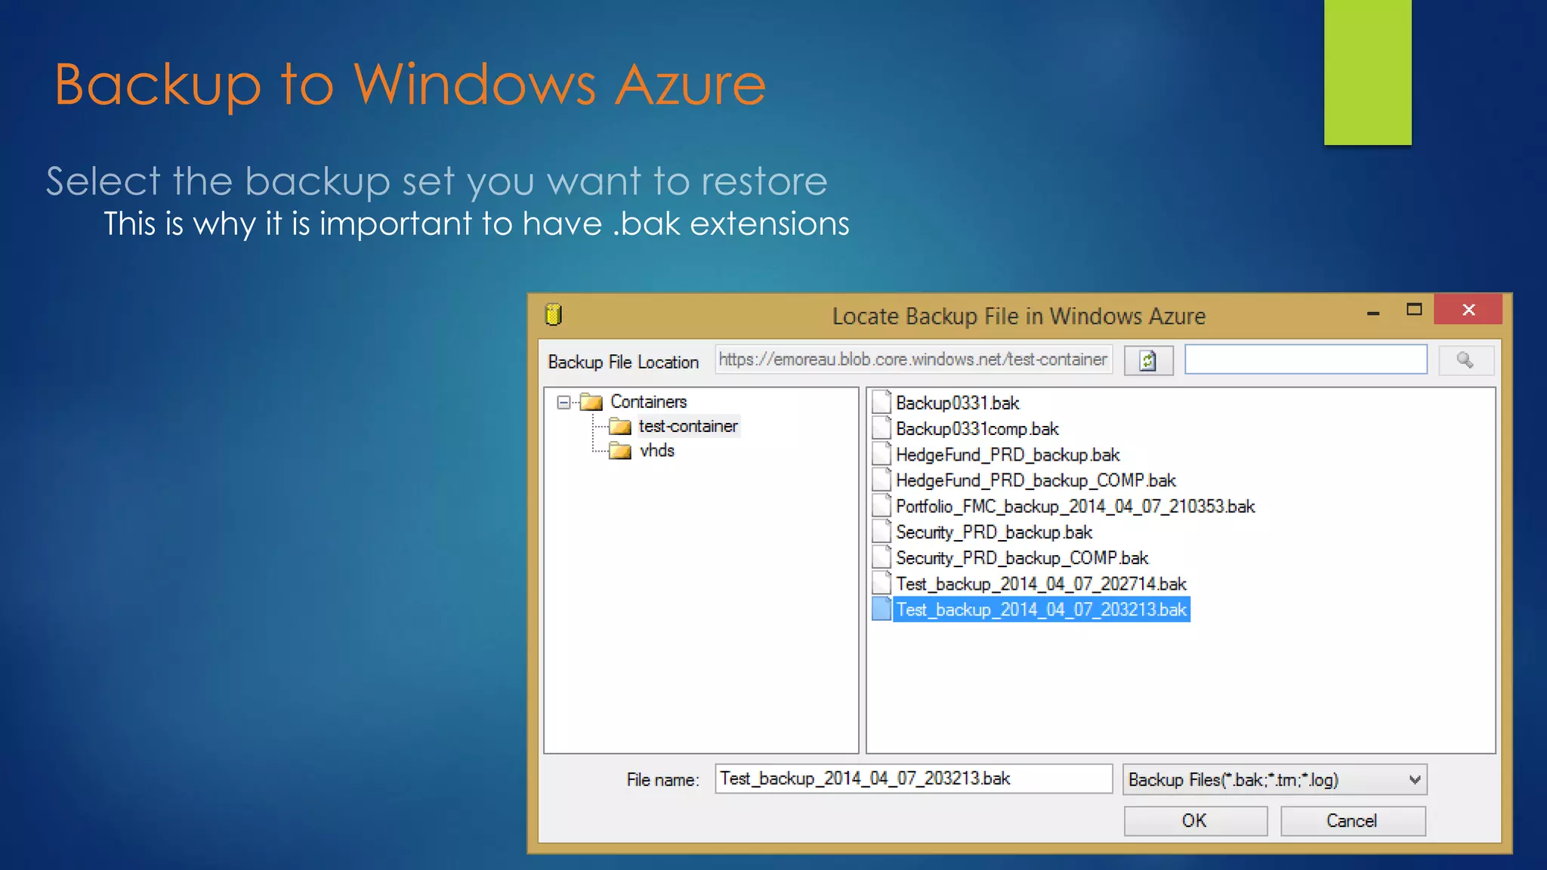Viewport: 1547px width, 870px height.
Task: Click the file icon beside HedgeFund_PRD_backup_COMP.bak
Action: tap(881, 480)
